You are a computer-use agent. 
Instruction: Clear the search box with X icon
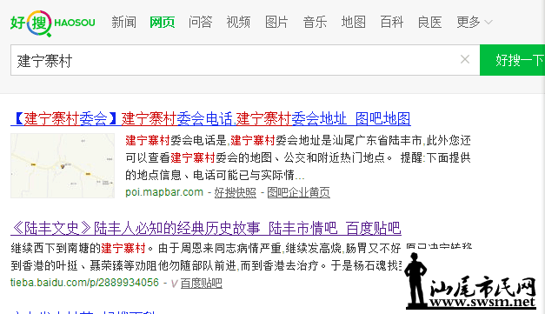(465, 59)
